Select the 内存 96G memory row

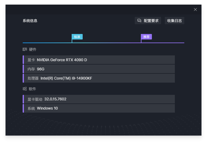[x=99, y=69]
